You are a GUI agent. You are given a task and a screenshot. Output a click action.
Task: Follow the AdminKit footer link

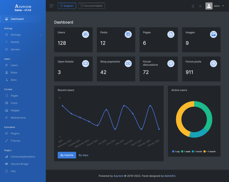pos(170,176)
